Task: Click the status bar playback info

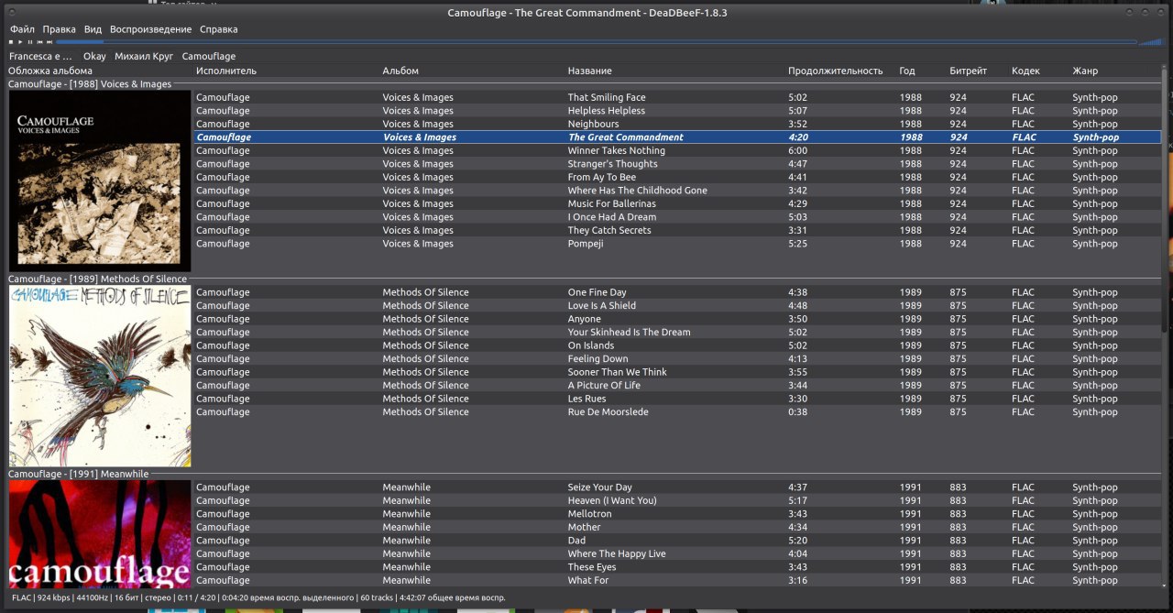Action: tap(258, 597)
